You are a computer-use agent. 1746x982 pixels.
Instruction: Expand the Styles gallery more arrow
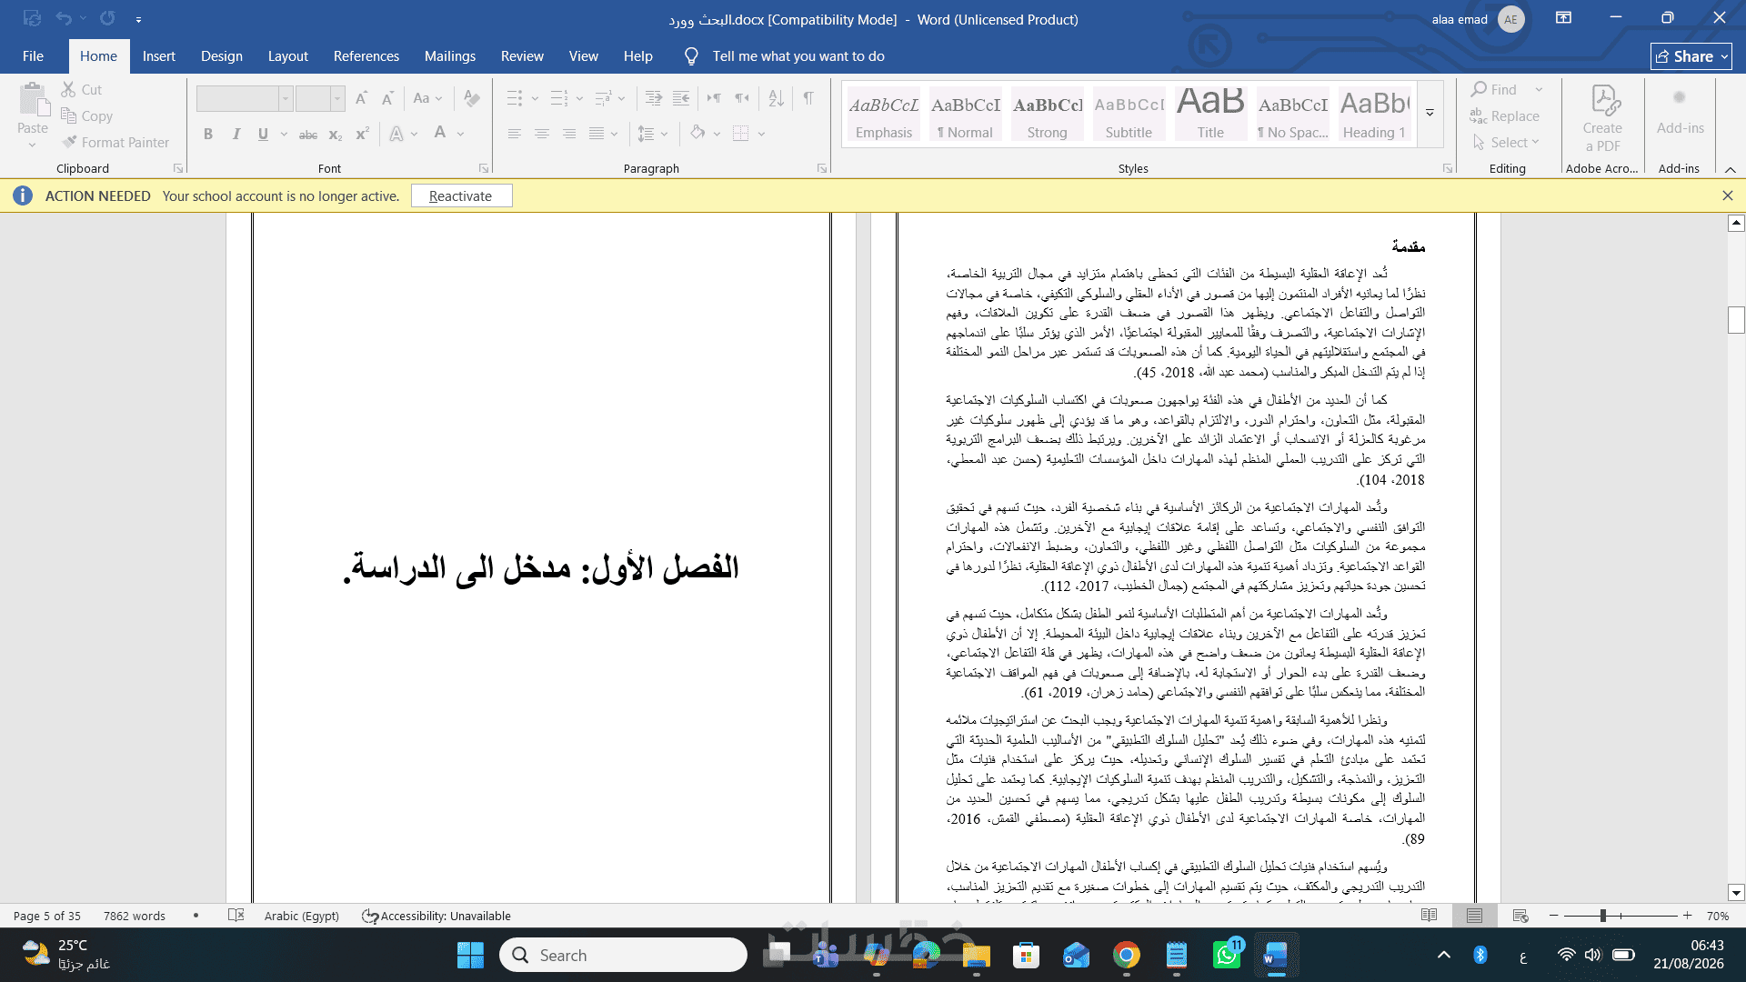pyautogui.click(x=1430, y=113)
